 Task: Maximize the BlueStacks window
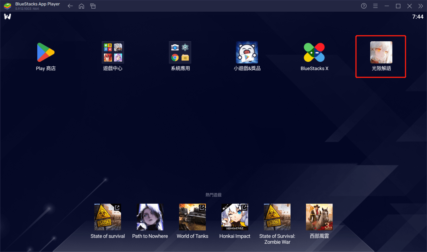[x=398, y=6]
